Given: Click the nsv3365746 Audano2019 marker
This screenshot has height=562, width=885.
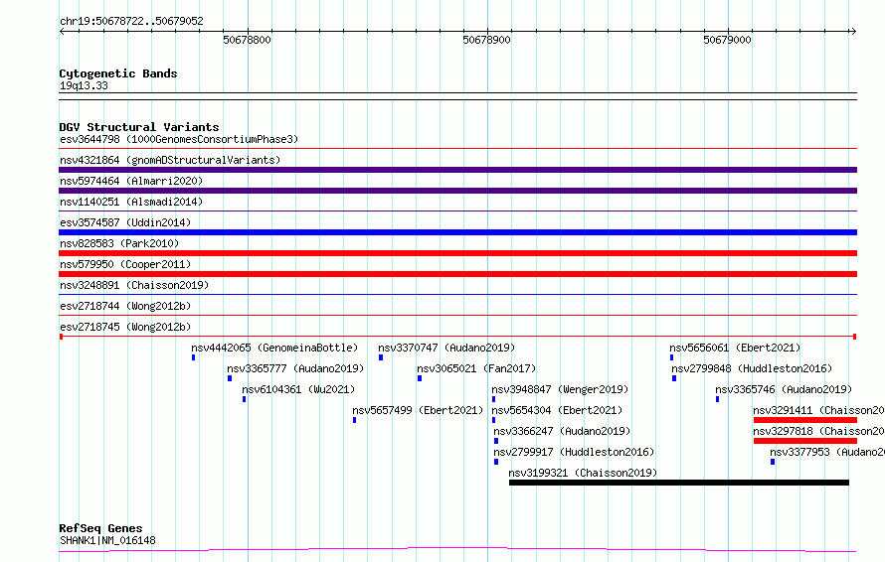Looking at the screenshot, I should pos(717,399).
